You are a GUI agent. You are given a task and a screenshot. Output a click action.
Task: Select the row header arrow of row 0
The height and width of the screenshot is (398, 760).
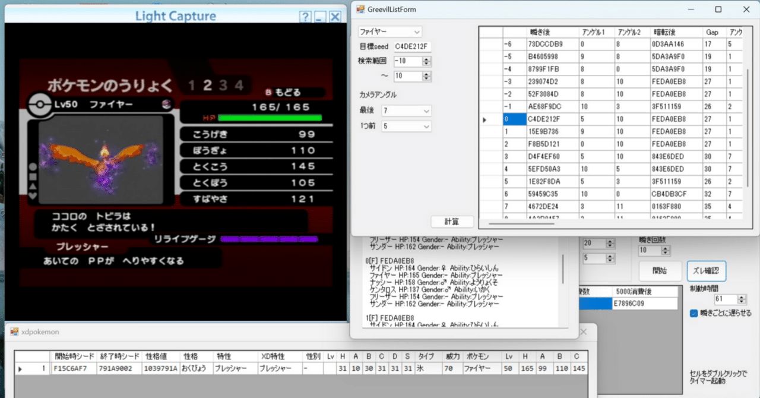pos(490,119)
